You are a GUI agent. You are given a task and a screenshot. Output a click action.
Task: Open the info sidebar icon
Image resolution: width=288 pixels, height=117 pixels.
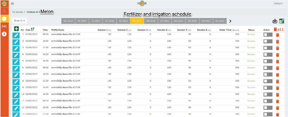click(x=4, y=34)
